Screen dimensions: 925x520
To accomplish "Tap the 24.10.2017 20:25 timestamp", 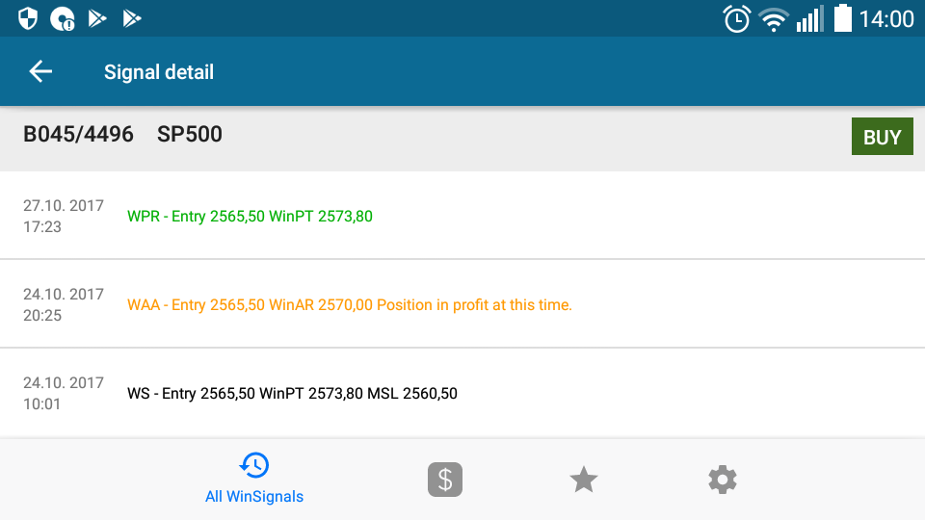I will click(x=64, y=305).
